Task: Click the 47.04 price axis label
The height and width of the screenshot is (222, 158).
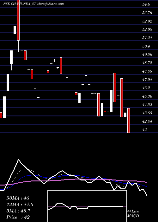Action: coord(147,80)
